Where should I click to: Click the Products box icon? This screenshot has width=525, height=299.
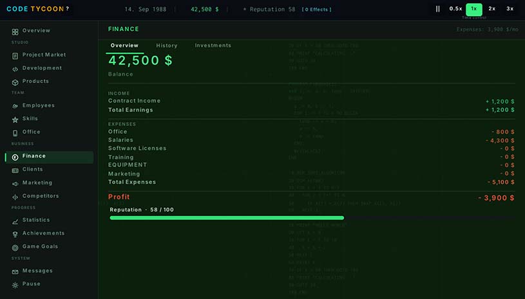[x=15, y=82]
